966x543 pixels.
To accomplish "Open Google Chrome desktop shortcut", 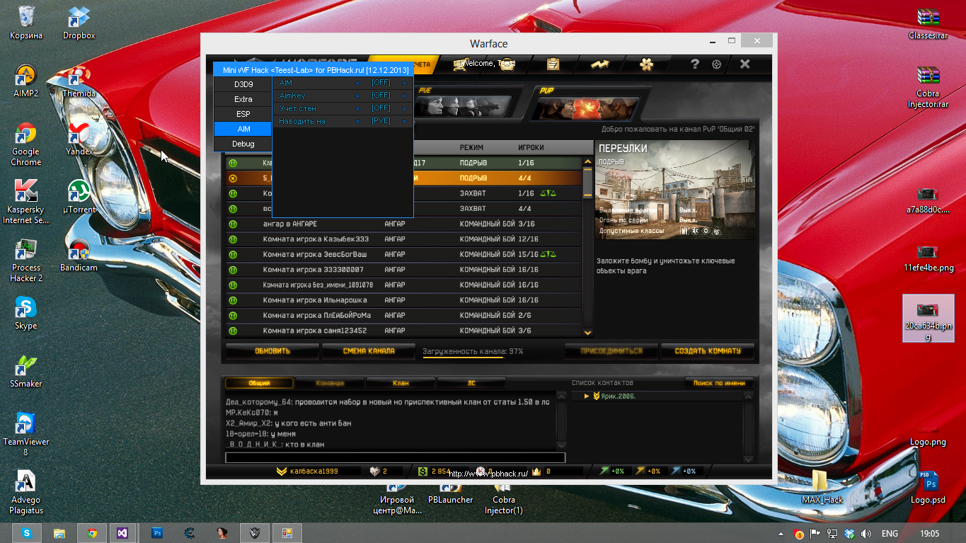I will 26,144.
